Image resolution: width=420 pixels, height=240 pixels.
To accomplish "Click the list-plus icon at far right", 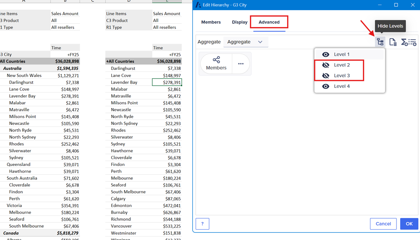I will [413, 42].
